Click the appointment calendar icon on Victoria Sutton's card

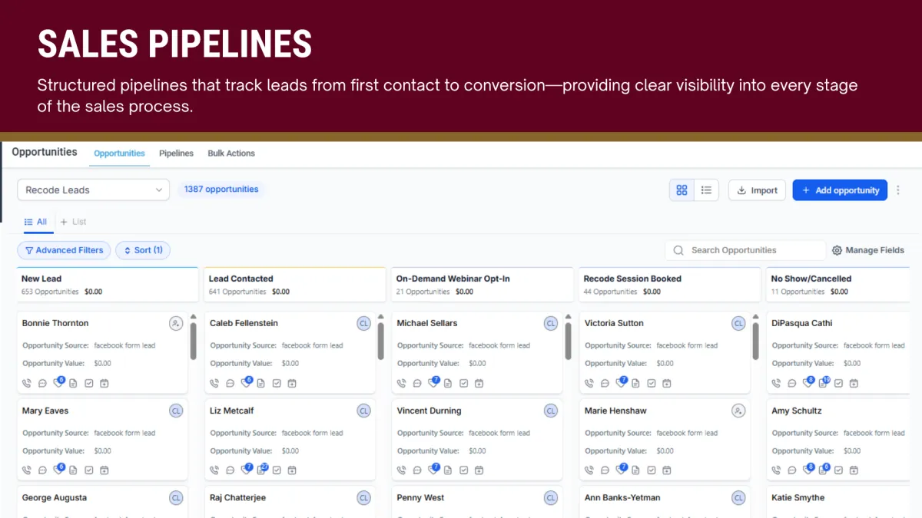click(x=667, y=383)
